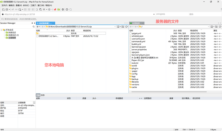Pin the Session Manager panel
Image resolution: width=222 pixels, height=131 pixels.
[32, 23]
